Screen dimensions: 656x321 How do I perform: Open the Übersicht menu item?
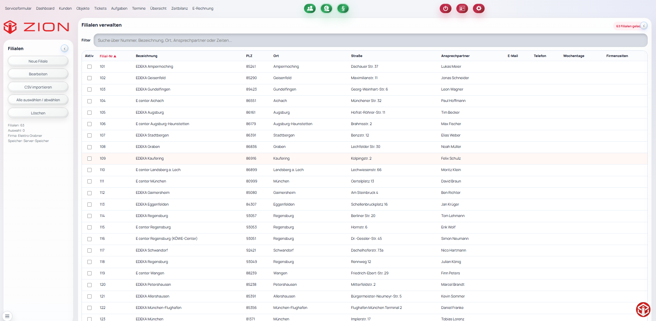click(x=158, y=8)
